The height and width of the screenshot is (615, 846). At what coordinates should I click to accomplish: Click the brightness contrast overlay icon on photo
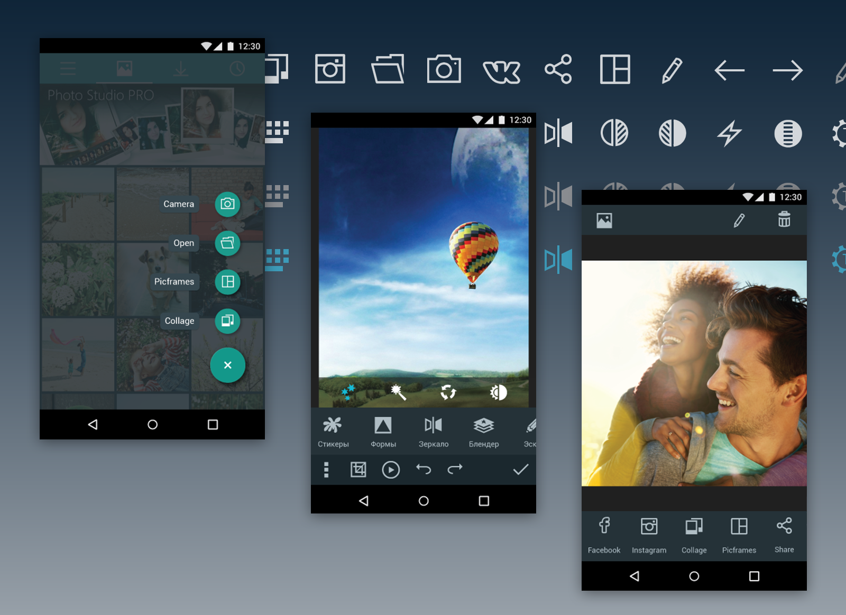498,392
